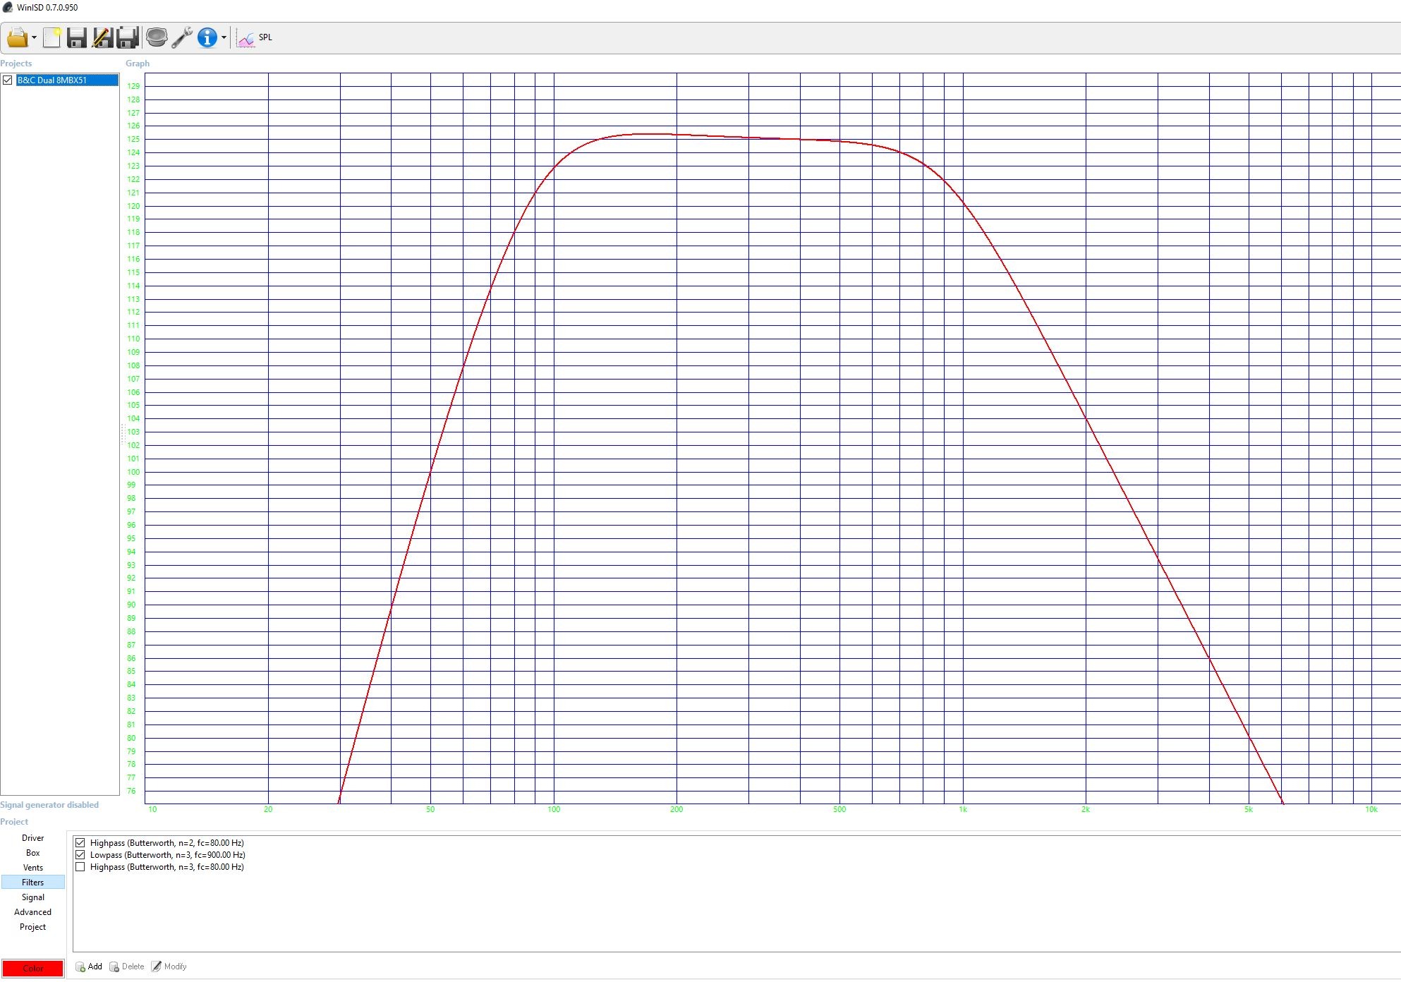Open a project with the folder icon
Viewport: 1401px width, 982px height.
pos(17,37)
